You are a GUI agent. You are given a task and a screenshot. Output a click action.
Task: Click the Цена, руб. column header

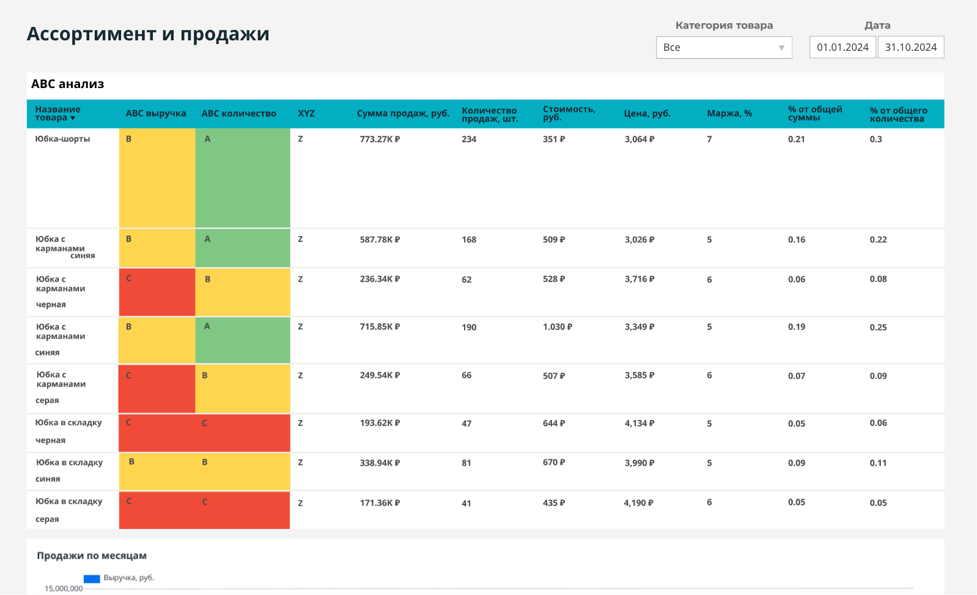click(x=647, y=114)
